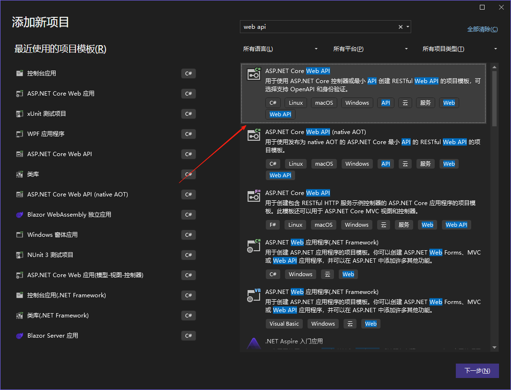
Task: Click the xUnit 测试项目 icon
Action: click(20, 114)
